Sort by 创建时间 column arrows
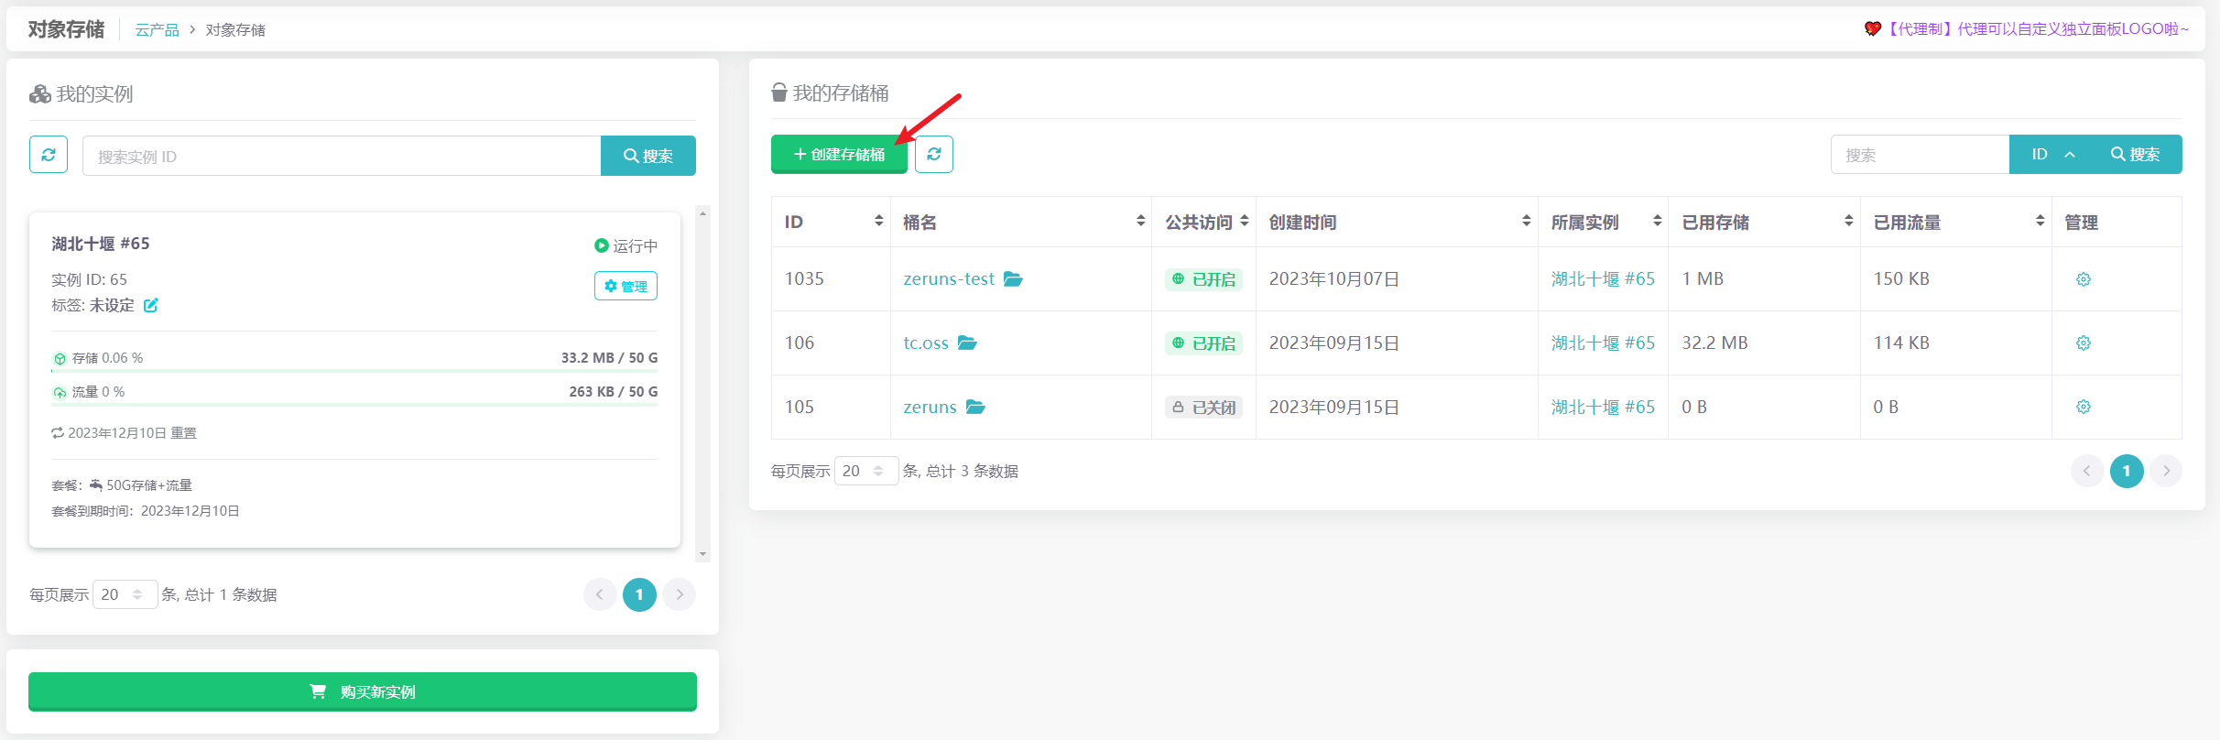 tap(1526, 221)
